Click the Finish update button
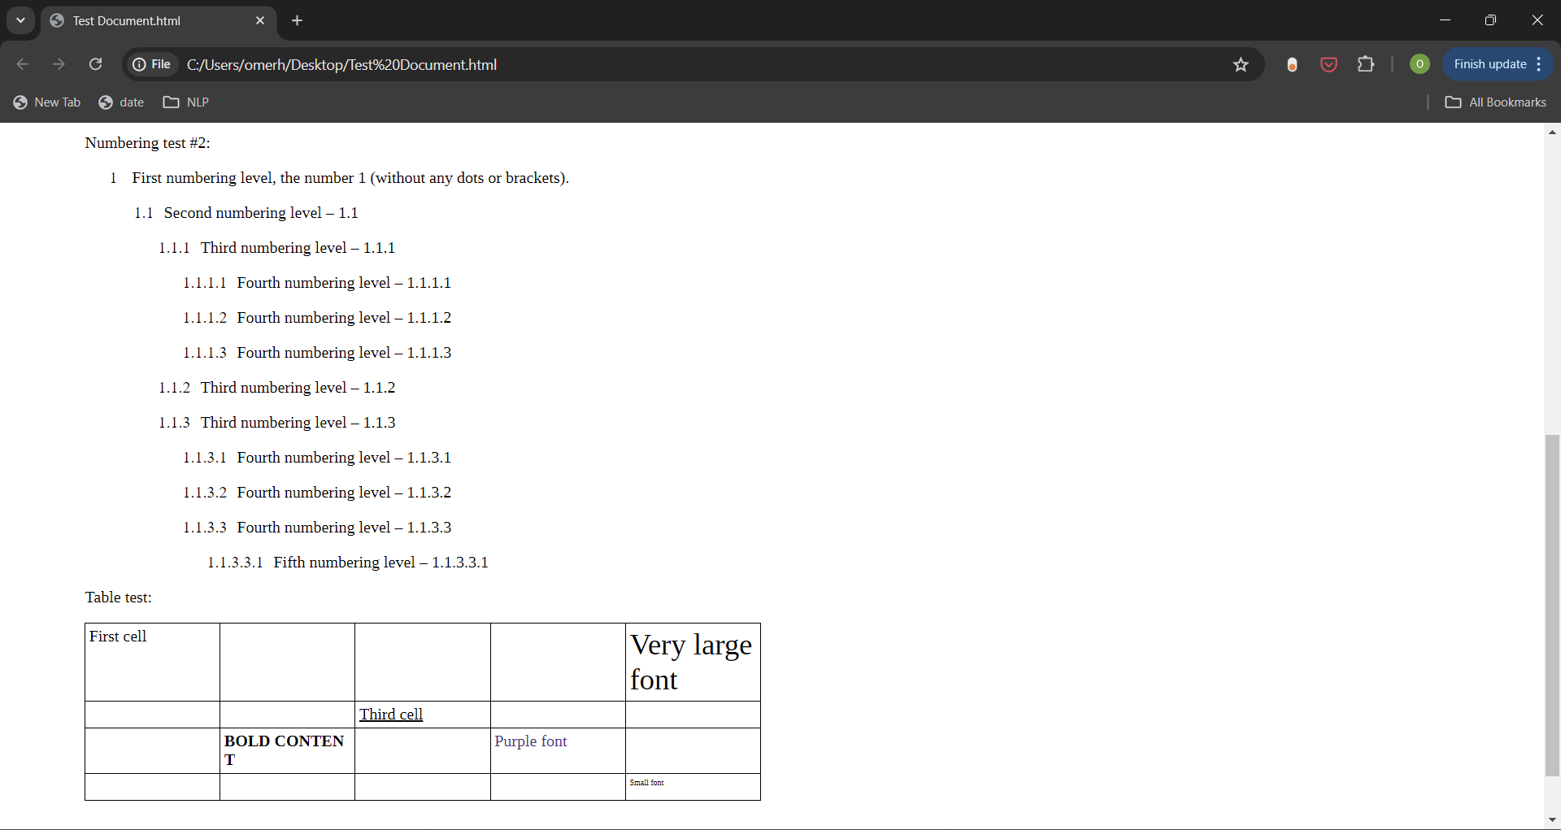The width and height of the screenshot is (1561, 830). click(1489, 64)
